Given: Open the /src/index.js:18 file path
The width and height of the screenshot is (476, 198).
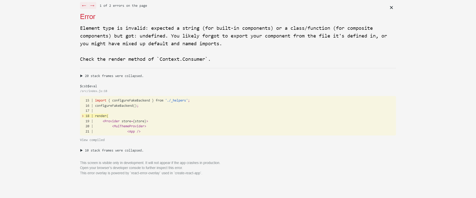Looking at the screenshot, I should coord(94,91).
